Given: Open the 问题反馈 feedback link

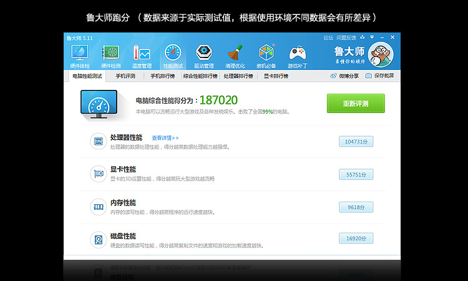Looking at the screenshot, I should click(x=346, y=37).
